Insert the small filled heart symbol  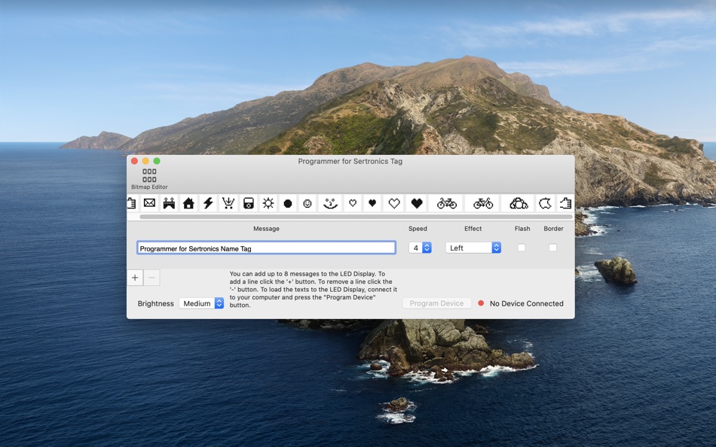(x=372, y=203)
